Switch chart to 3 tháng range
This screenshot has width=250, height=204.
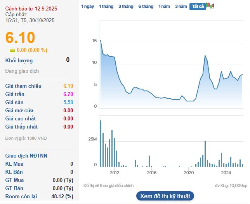click(x=126, y=6)
